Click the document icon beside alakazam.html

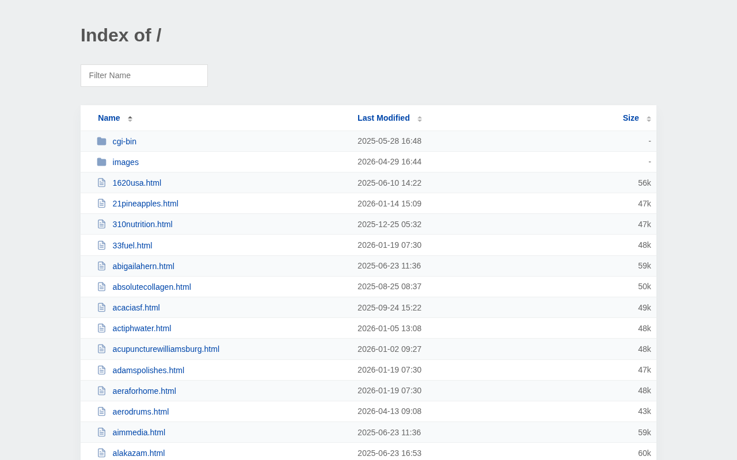pos(101,453)
